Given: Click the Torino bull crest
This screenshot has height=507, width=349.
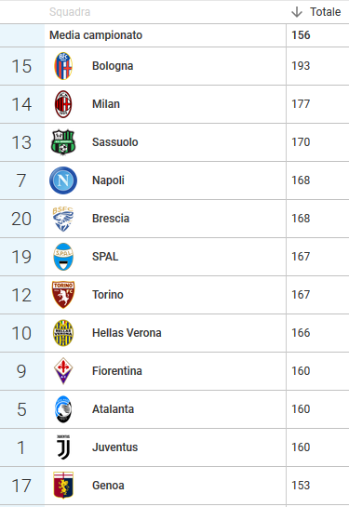Looking at the screenshot, I should pyautogui.click(x=63, y=295).
